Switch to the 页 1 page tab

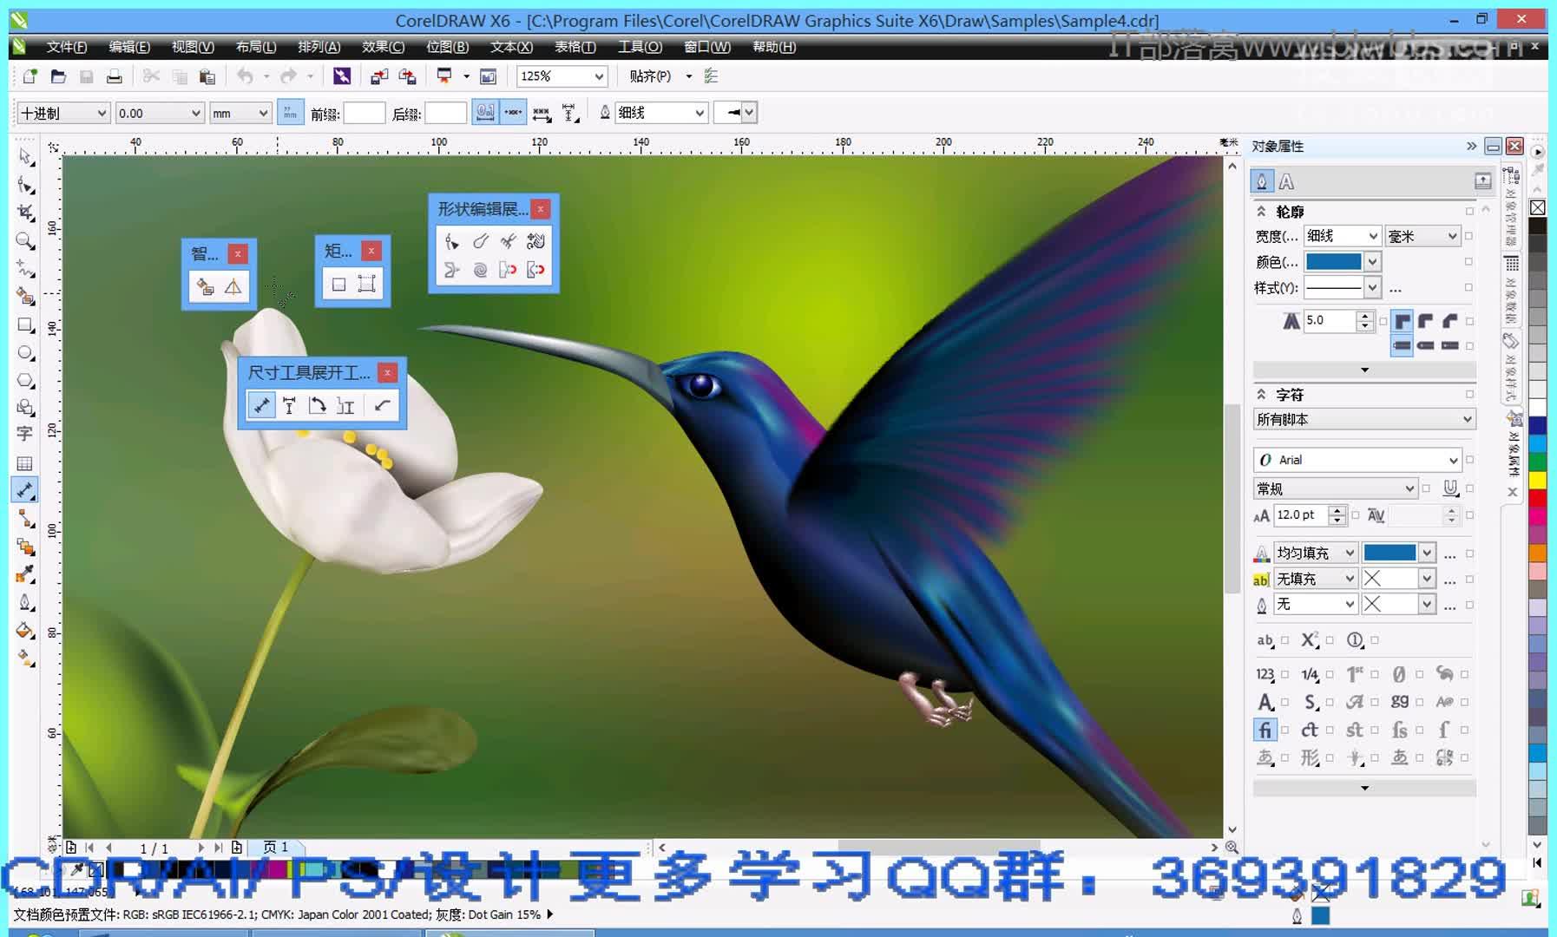(x=276, y=848)
